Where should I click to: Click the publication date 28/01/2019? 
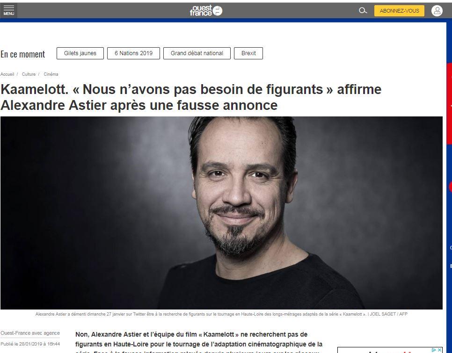point(30,344)
